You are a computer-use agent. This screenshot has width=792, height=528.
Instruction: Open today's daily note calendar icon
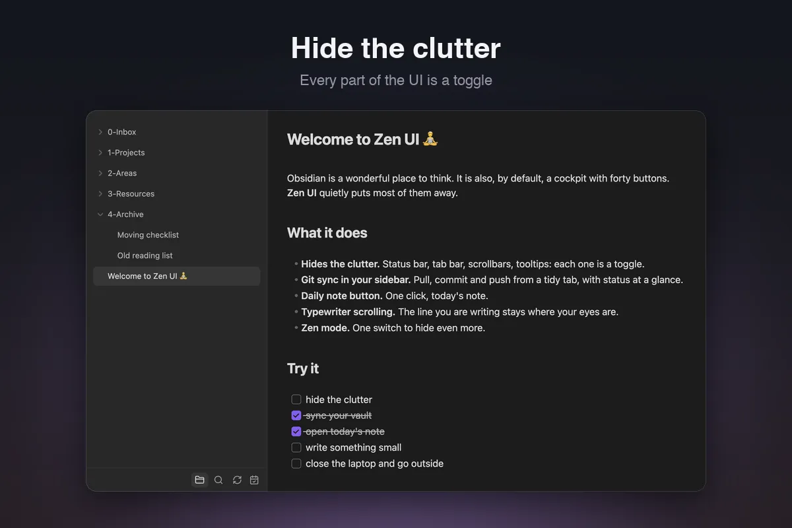pyautogui.click(x=255, y=480)
